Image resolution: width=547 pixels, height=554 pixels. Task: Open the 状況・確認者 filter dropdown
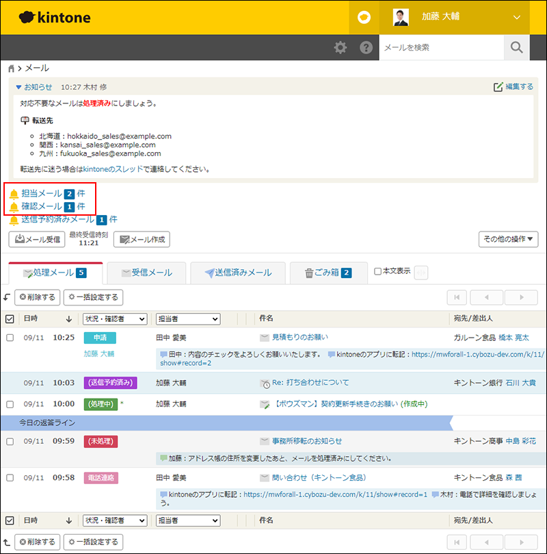[x=115, y=319]
